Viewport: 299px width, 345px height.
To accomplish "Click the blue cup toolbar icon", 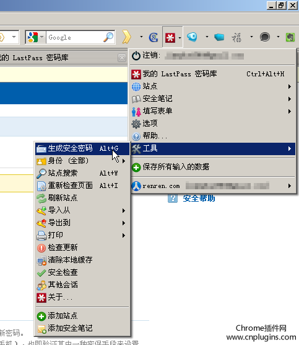I will coord(219,37).
